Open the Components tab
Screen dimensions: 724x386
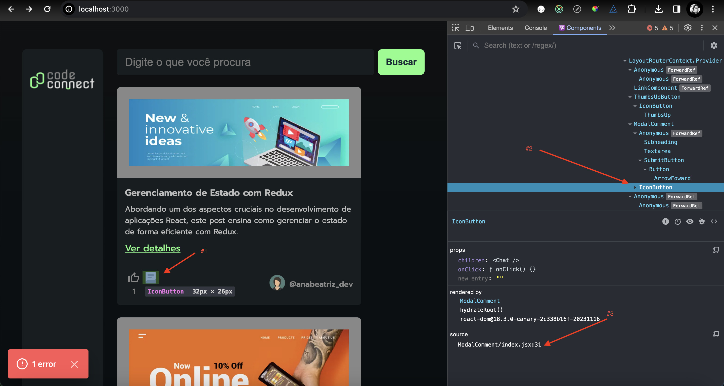(580, 28)
